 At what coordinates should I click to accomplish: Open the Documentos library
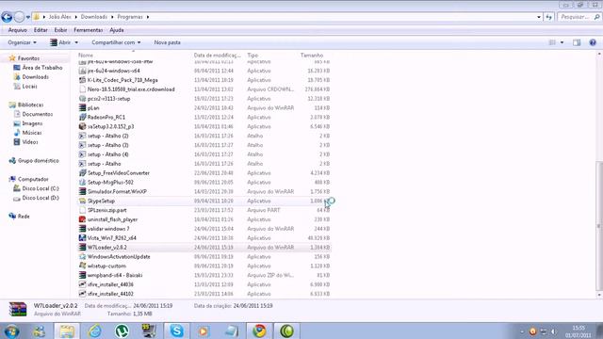pos(38,114)
